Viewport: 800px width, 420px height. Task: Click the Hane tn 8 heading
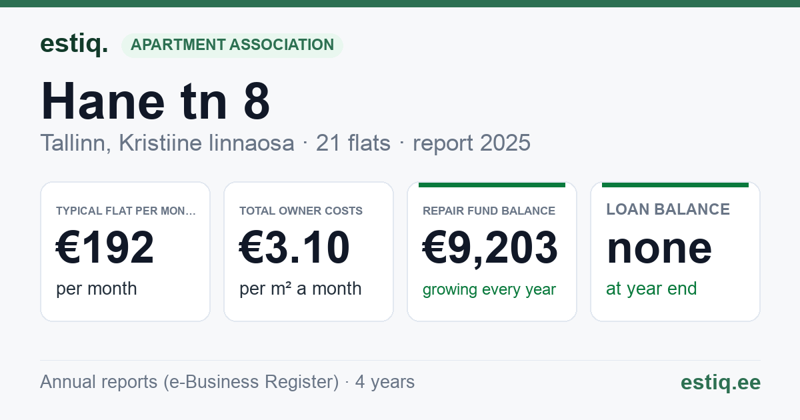(x=155, y=101)
